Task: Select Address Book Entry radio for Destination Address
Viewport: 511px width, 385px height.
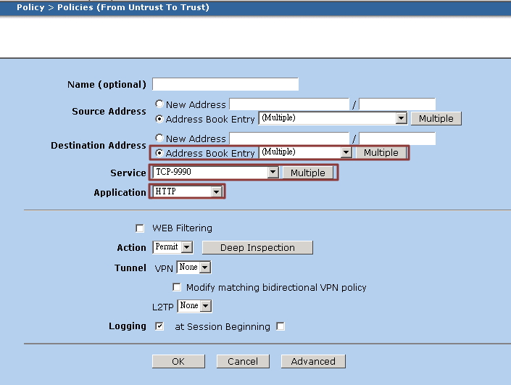Action: [x=159, y=153]
